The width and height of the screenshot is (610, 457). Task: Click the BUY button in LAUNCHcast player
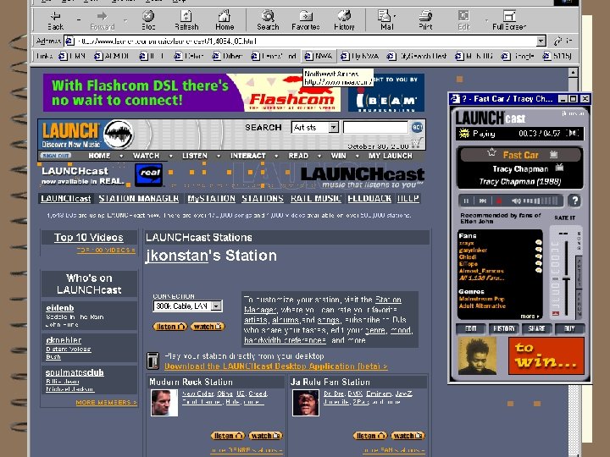[569, 328]
